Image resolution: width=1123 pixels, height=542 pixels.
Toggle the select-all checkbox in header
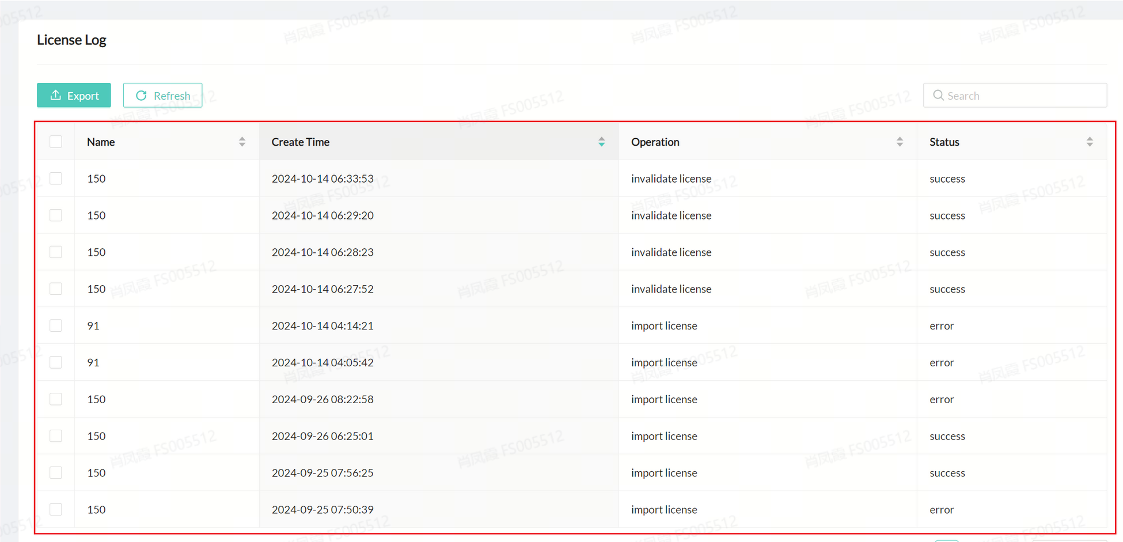pyautogui.click(x=56, y=142)
